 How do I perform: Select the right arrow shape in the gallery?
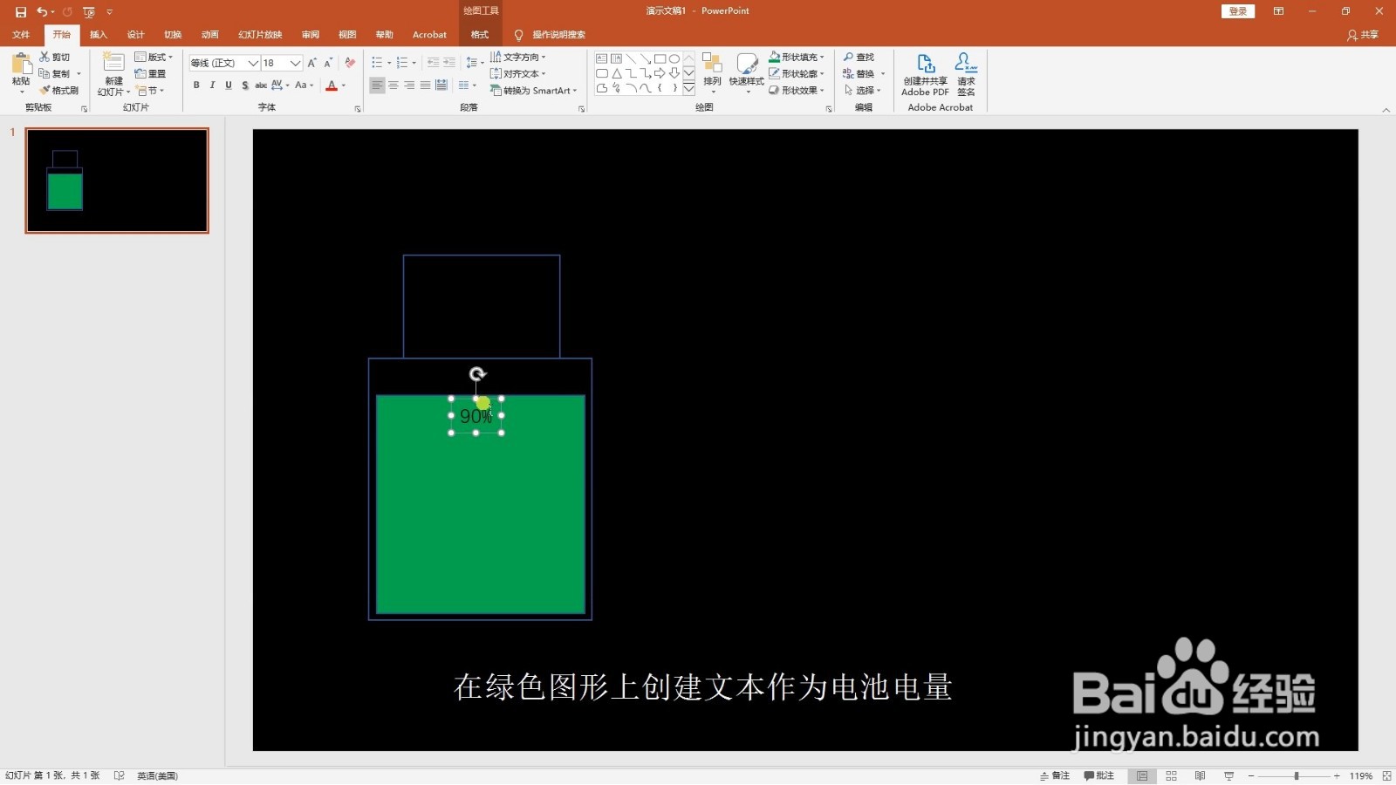[x=660, y=73]
